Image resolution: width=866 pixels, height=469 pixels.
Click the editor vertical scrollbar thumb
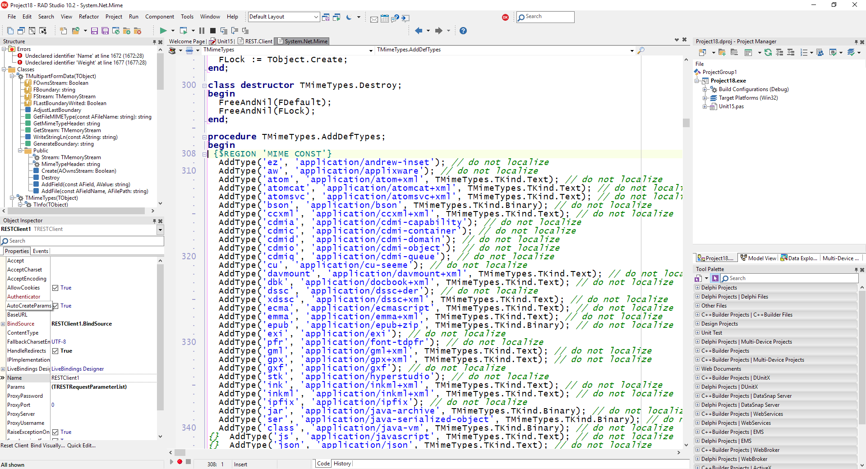[x=686, y=123]
